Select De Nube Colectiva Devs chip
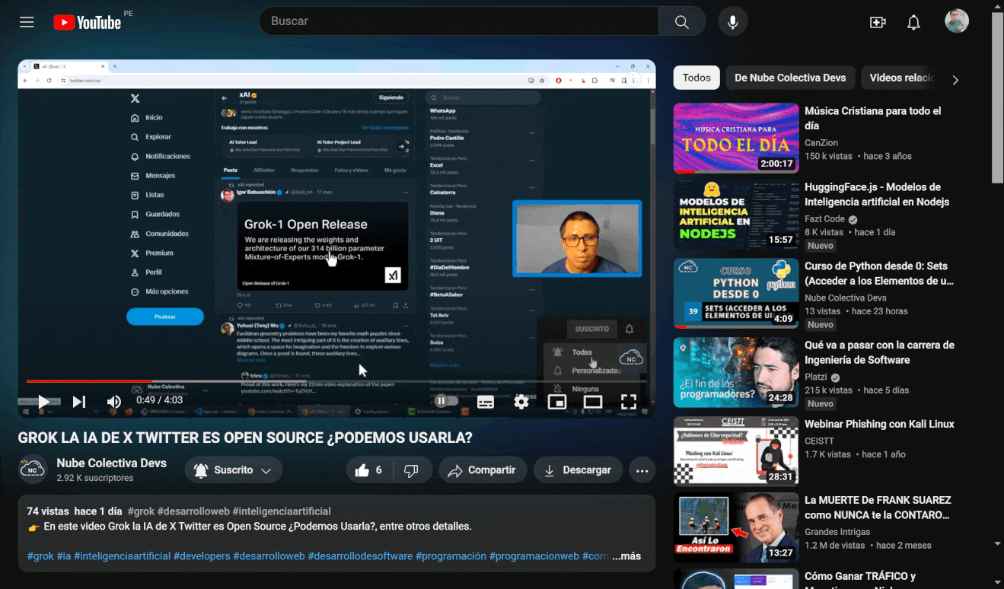1004x589 pixels. click(790, 78)
